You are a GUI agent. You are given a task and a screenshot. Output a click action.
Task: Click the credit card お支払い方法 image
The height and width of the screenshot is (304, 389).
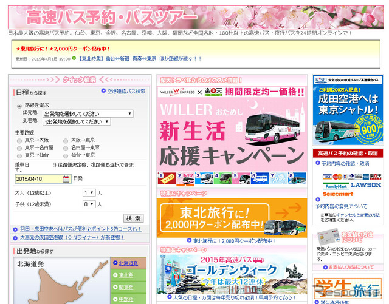(x=328, y=237)
